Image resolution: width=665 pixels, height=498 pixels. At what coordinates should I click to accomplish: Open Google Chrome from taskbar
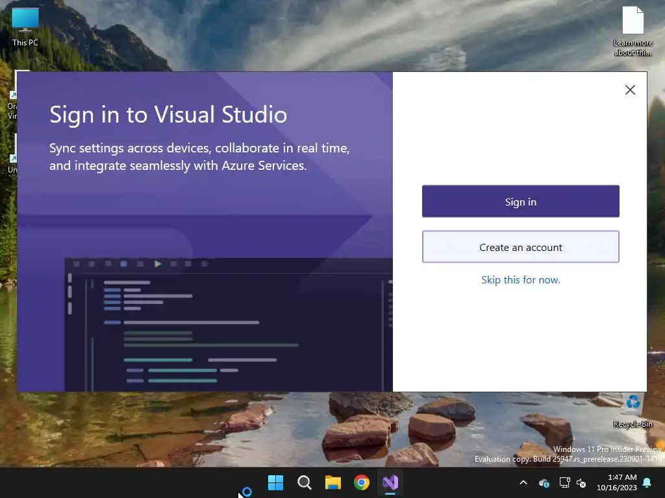tap(361, 482)
